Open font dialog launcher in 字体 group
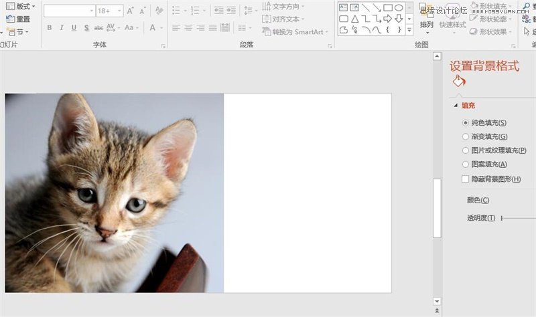The image size is (536, 317). click(163, 45)
